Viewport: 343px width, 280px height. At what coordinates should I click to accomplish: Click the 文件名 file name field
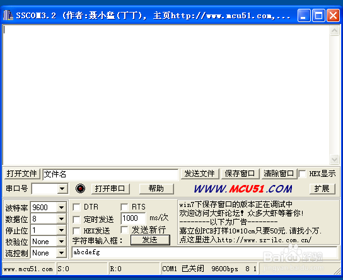click(110, 174)
